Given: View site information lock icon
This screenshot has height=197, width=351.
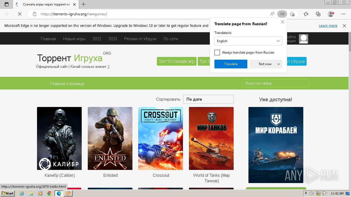Looking at the screenshot, I should click(x=35, y=14).
